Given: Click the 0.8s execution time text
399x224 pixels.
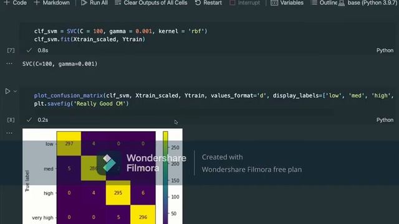Looking at the screenshot, I should click(43, 50).
